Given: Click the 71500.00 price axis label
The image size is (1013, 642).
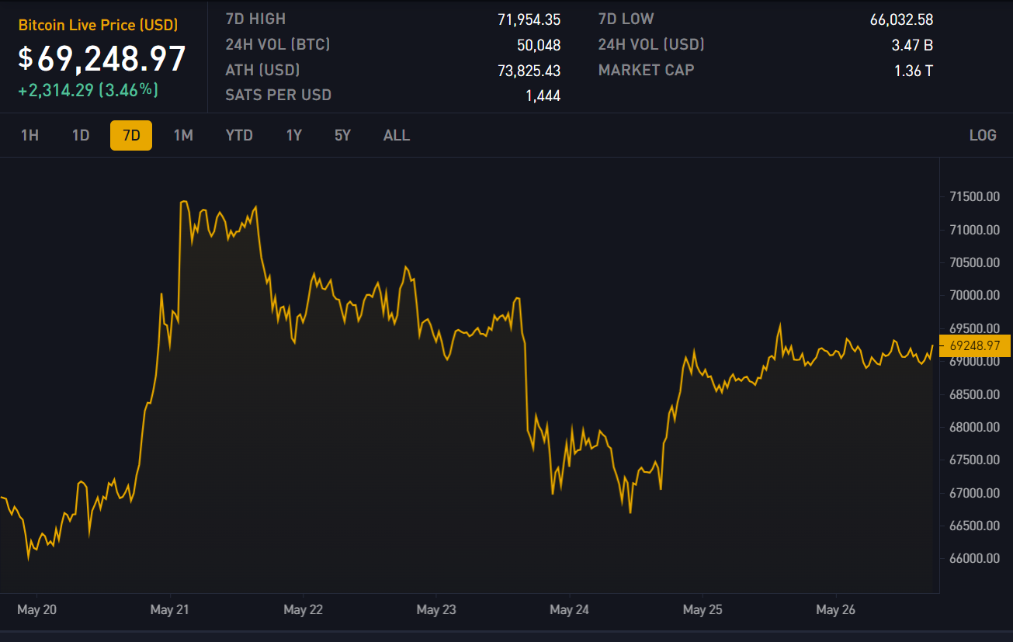Looking at the screenshot, I should point(973,197).
